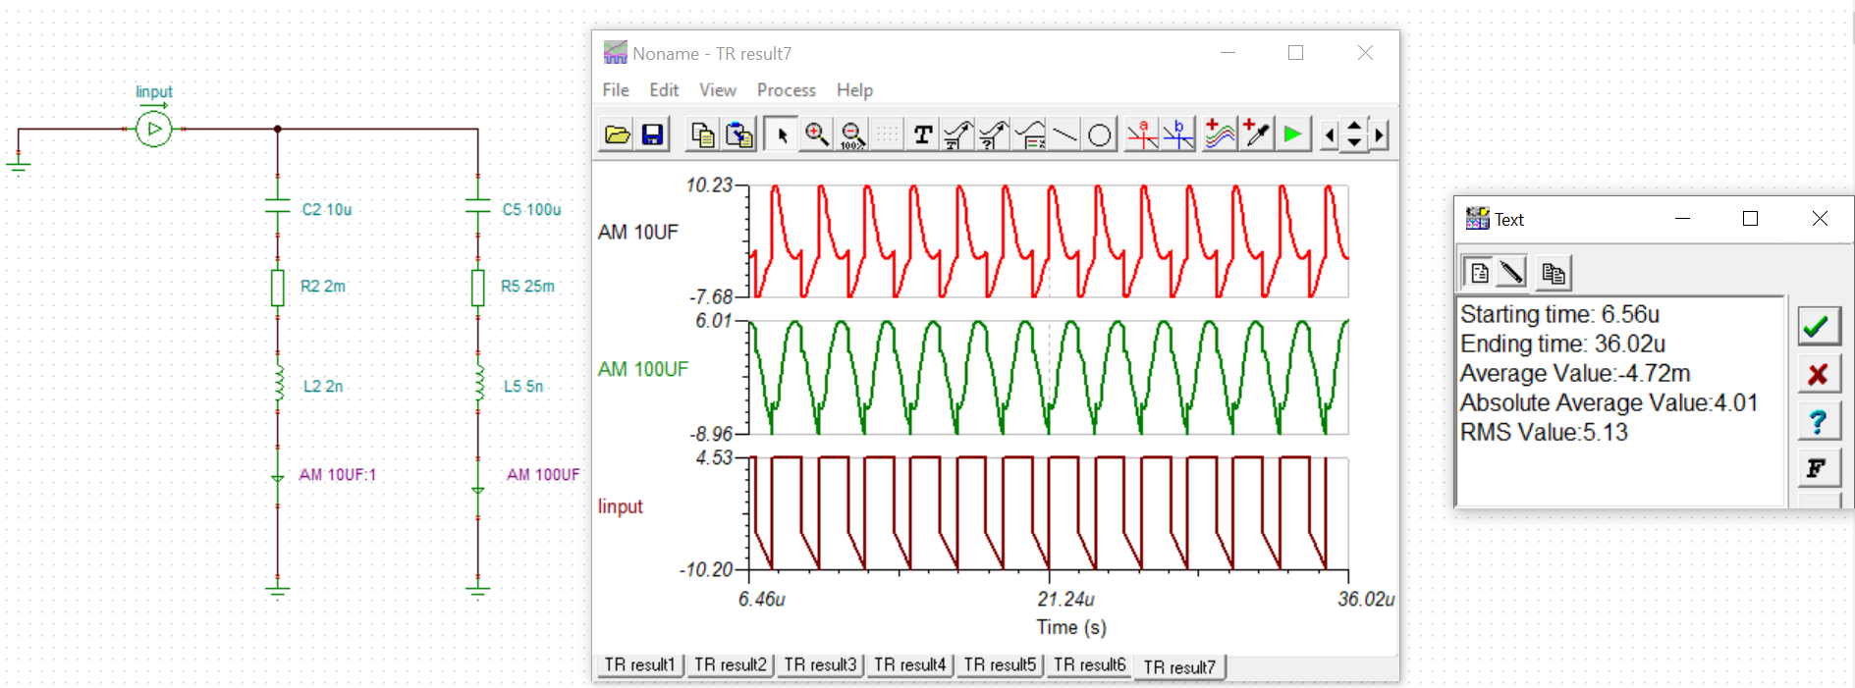The height and width of the screenshot is (688, 1855).
Task: Toggle the pencil line mode in Text window
Action: point(1512,272)
